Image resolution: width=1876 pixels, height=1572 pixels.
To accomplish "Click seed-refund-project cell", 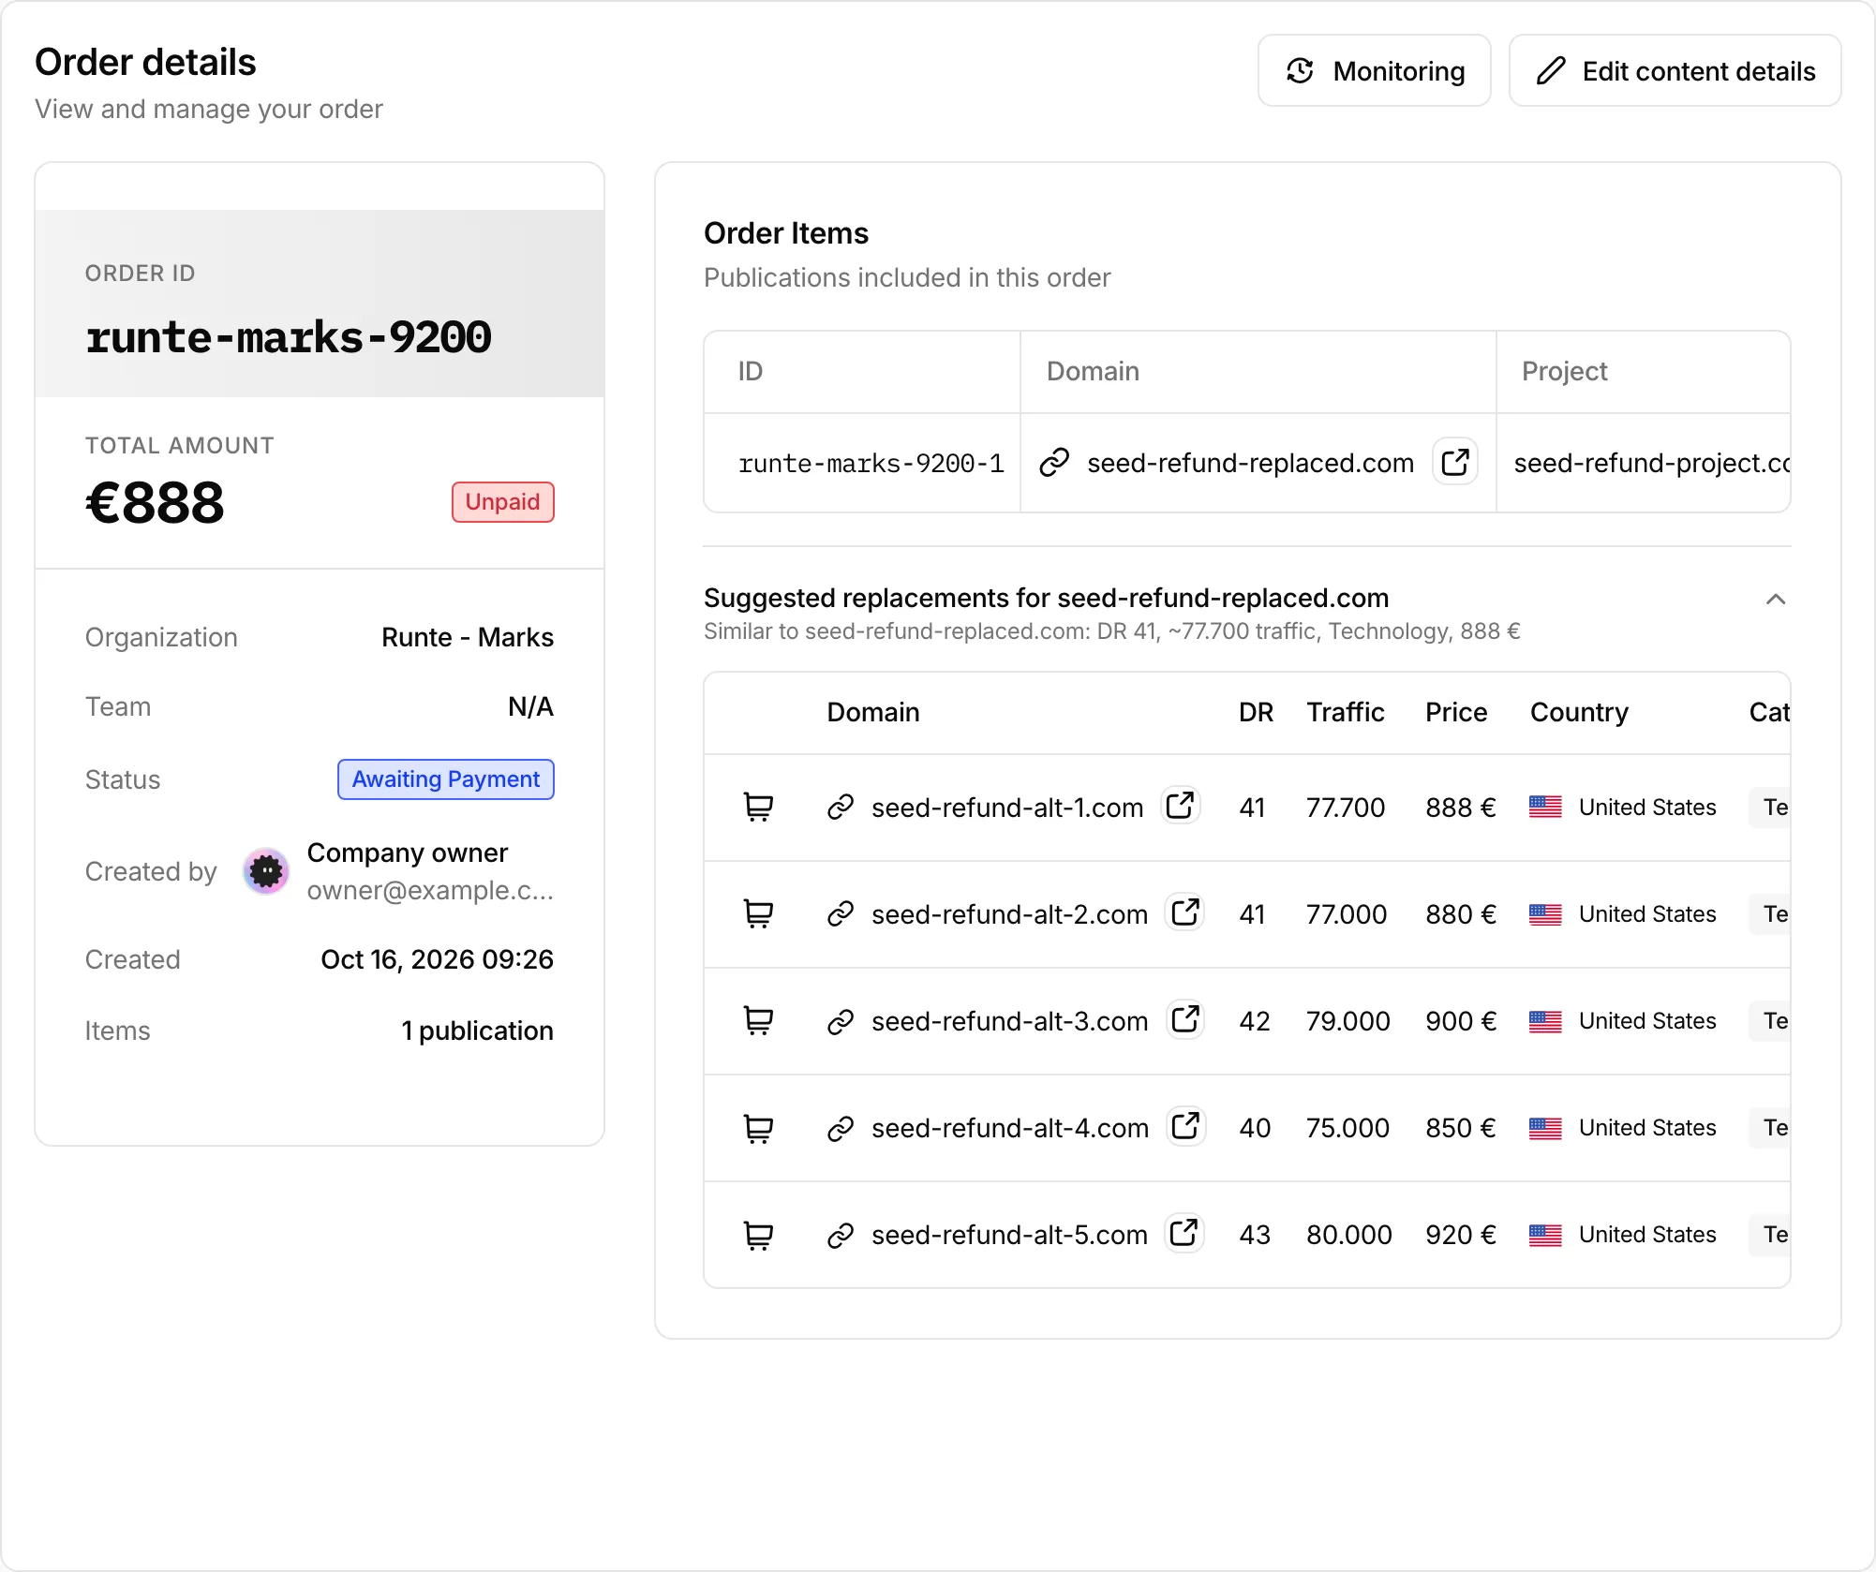I will coord(1644,463).
